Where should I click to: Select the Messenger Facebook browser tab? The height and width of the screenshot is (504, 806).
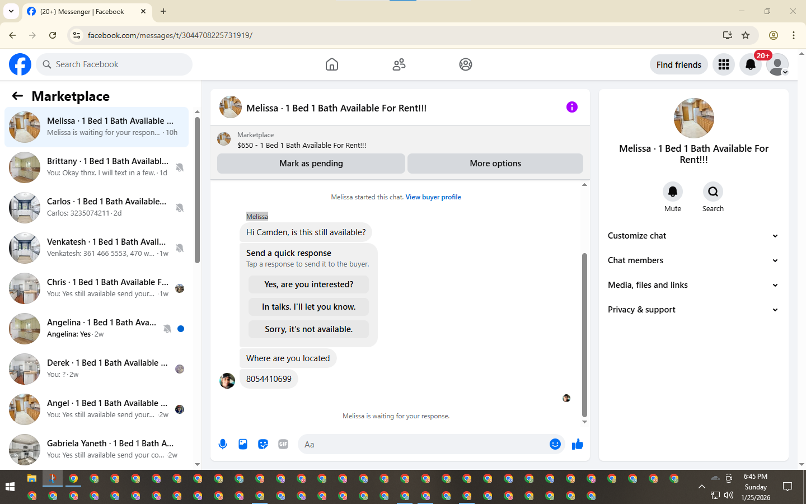click(x=87, y=11)
